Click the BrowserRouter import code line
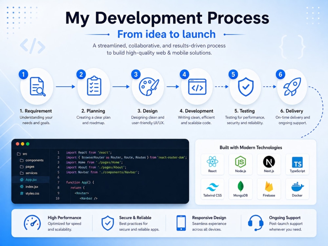328x246 pixels. 126,157
